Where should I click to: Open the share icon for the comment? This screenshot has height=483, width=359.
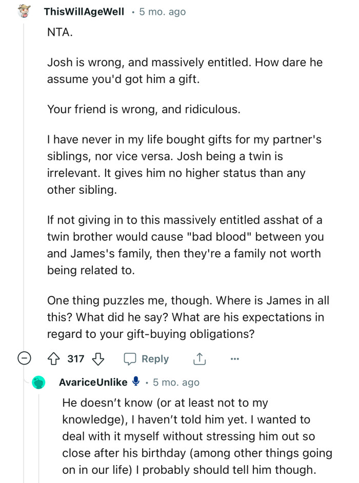(200, 359)
